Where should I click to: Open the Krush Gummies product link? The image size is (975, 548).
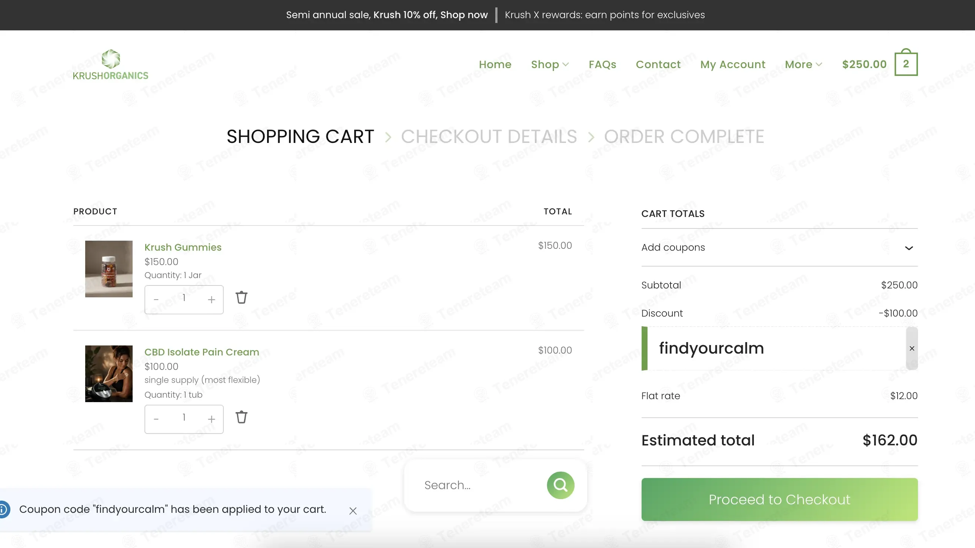click(x=183, y=247)
